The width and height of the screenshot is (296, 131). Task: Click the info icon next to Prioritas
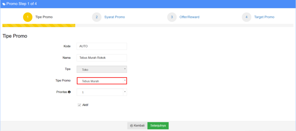pos(69,92)
